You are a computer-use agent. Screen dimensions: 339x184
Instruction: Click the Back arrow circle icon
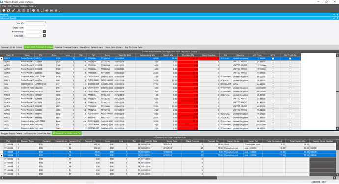47,10
